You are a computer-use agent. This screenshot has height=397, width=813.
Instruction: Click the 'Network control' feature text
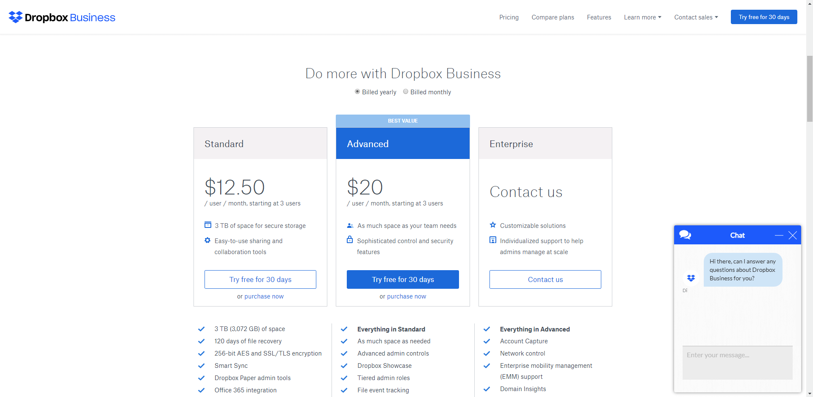point(523,353)
